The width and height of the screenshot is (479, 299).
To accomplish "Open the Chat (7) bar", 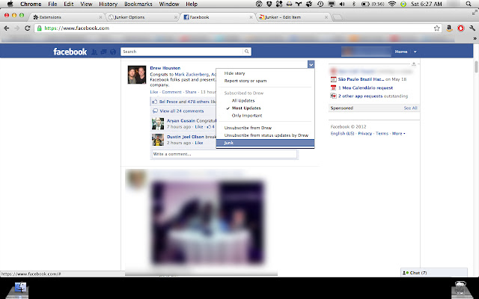I will tap(434, 273).
